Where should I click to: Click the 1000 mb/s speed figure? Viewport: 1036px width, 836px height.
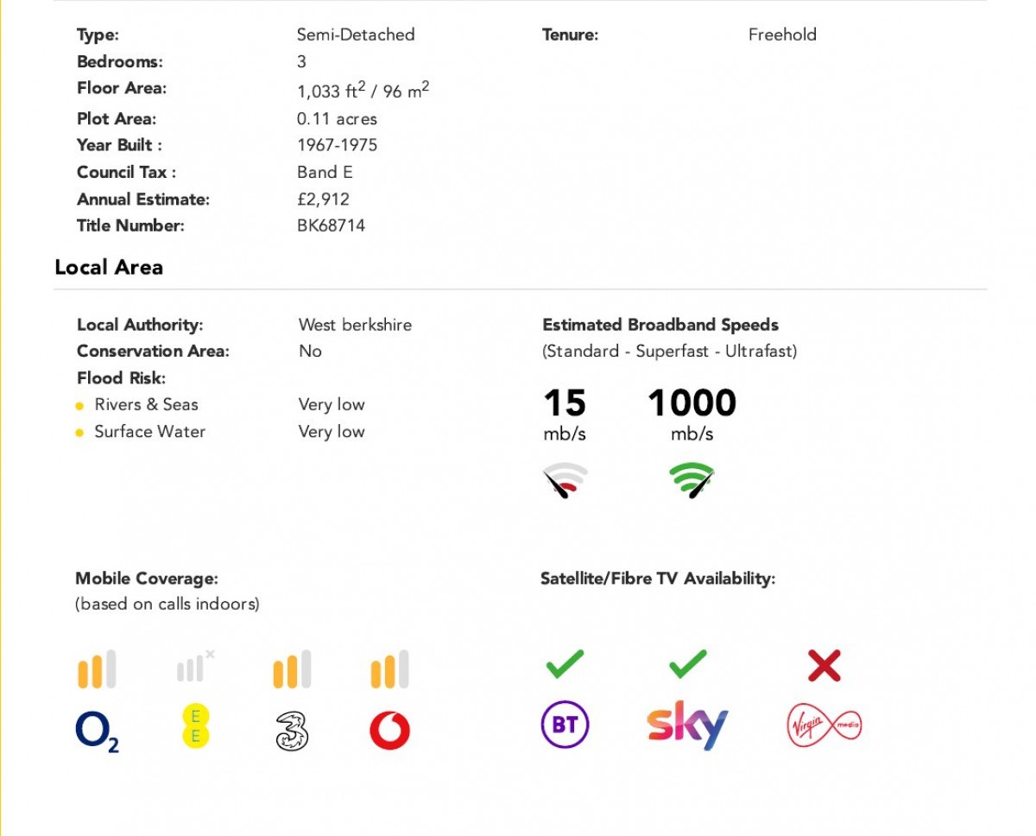[x=692, y=415]
